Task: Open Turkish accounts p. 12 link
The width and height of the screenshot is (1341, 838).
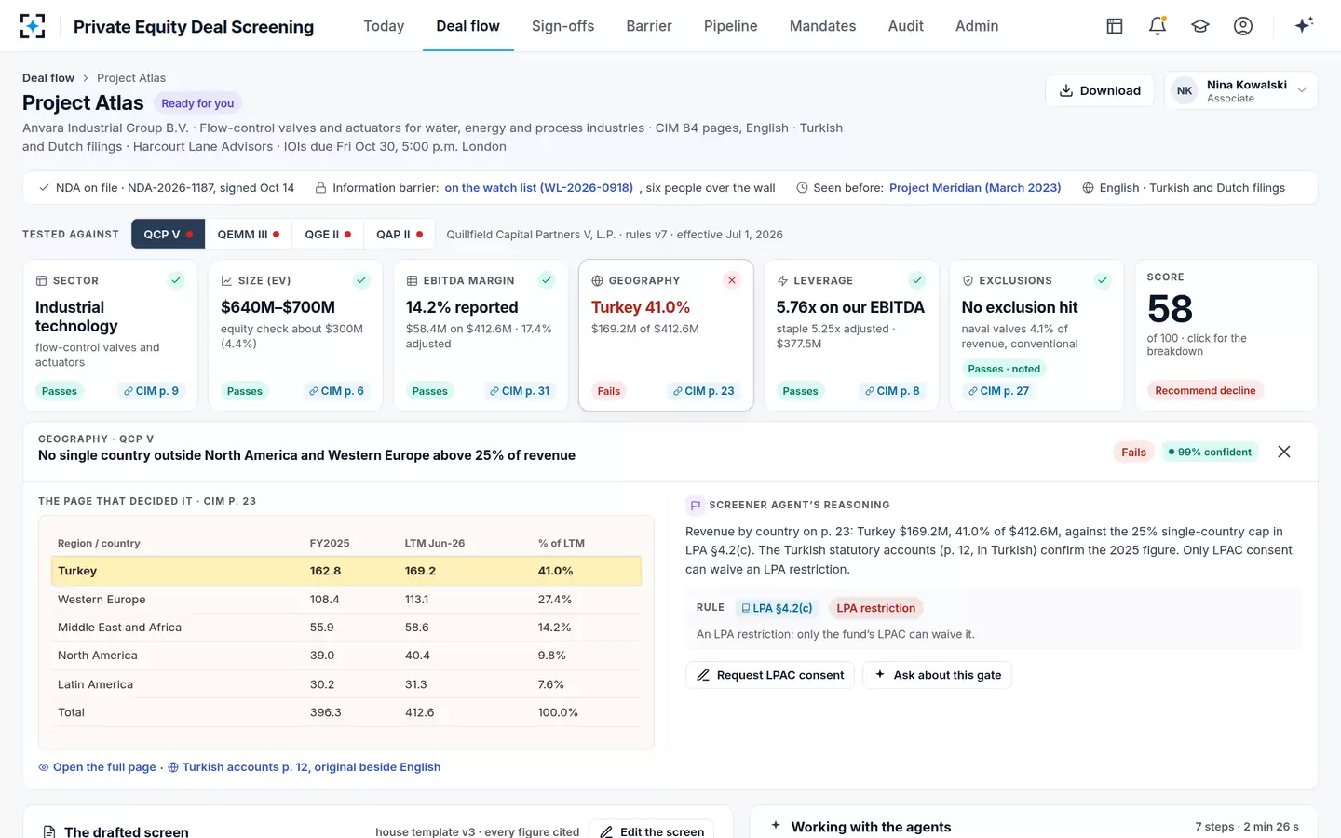Action: [304, 767]
